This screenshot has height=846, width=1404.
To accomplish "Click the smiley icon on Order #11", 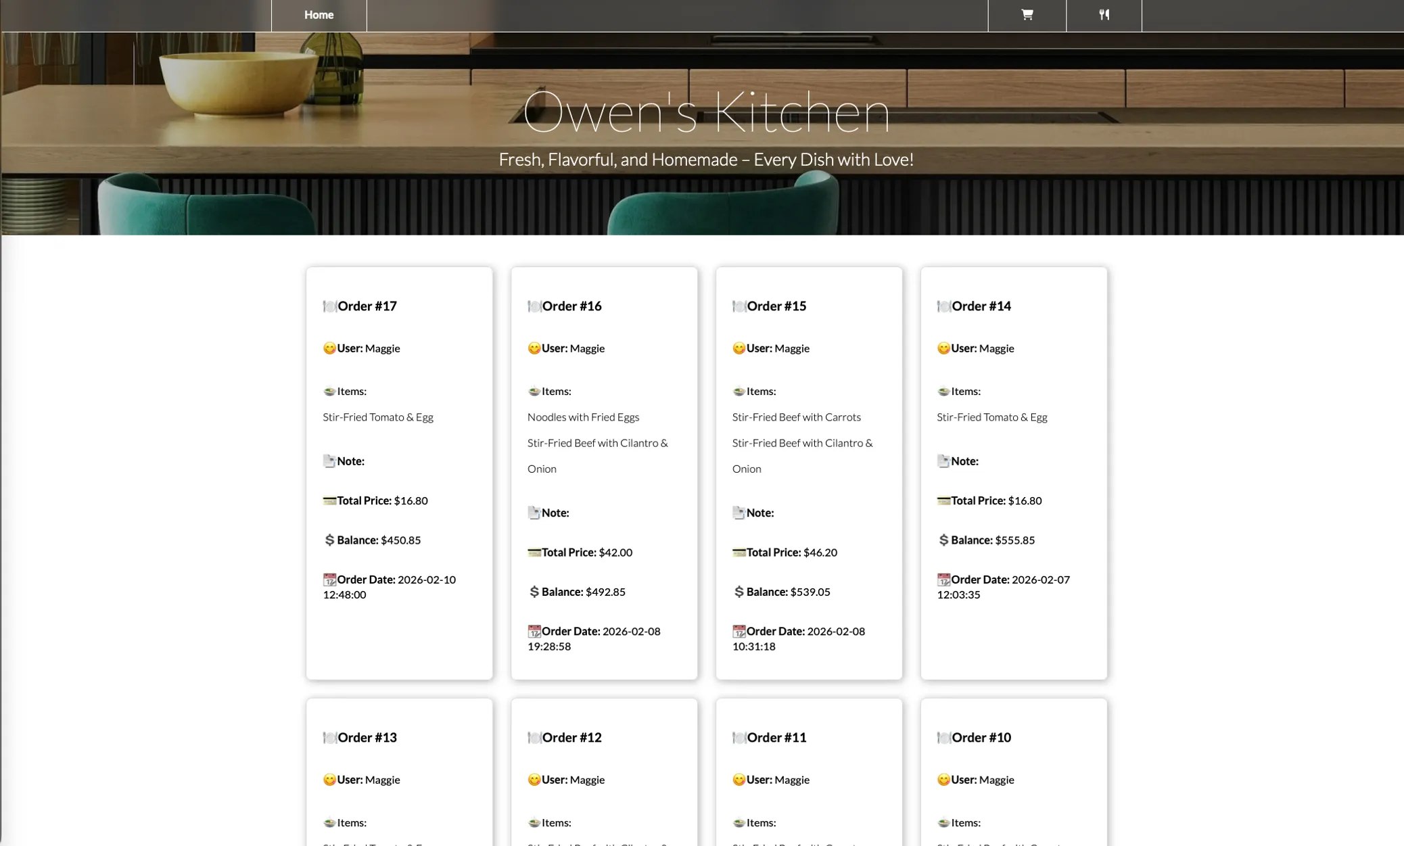I will point(739,780).
